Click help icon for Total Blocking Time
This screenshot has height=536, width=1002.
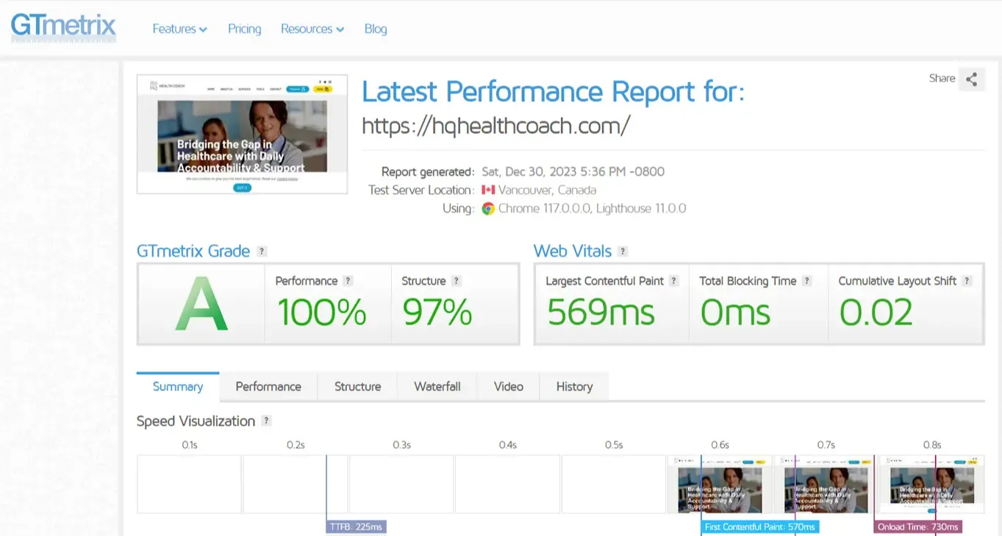tap(807, 281)
